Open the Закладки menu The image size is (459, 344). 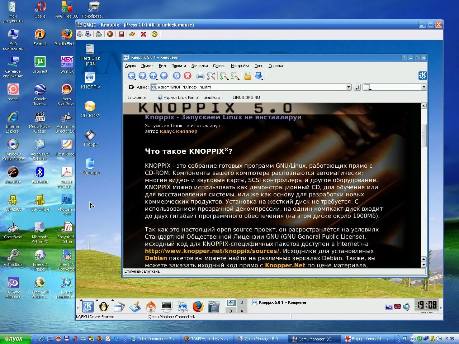(199, 66)
